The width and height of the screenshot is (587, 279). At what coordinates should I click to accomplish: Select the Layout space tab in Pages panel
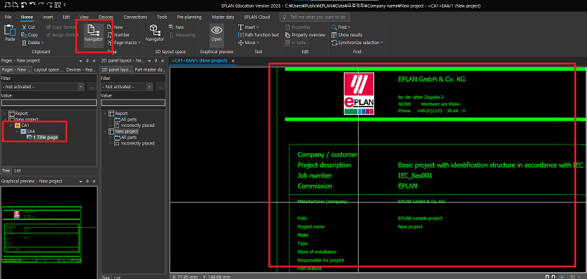click(x=48, y=69)
